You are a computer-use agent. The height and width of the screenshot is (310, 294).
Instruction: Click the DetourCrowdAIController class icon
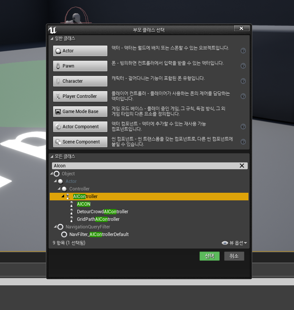pos(72,212)
